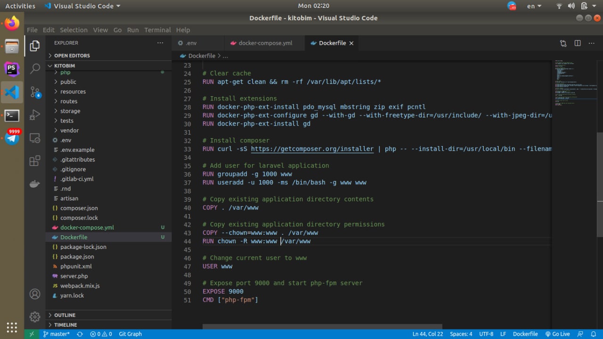Screen dimensions: 603x339
Task: Click the remote window status bar icon
Action: tap(32, 334)
